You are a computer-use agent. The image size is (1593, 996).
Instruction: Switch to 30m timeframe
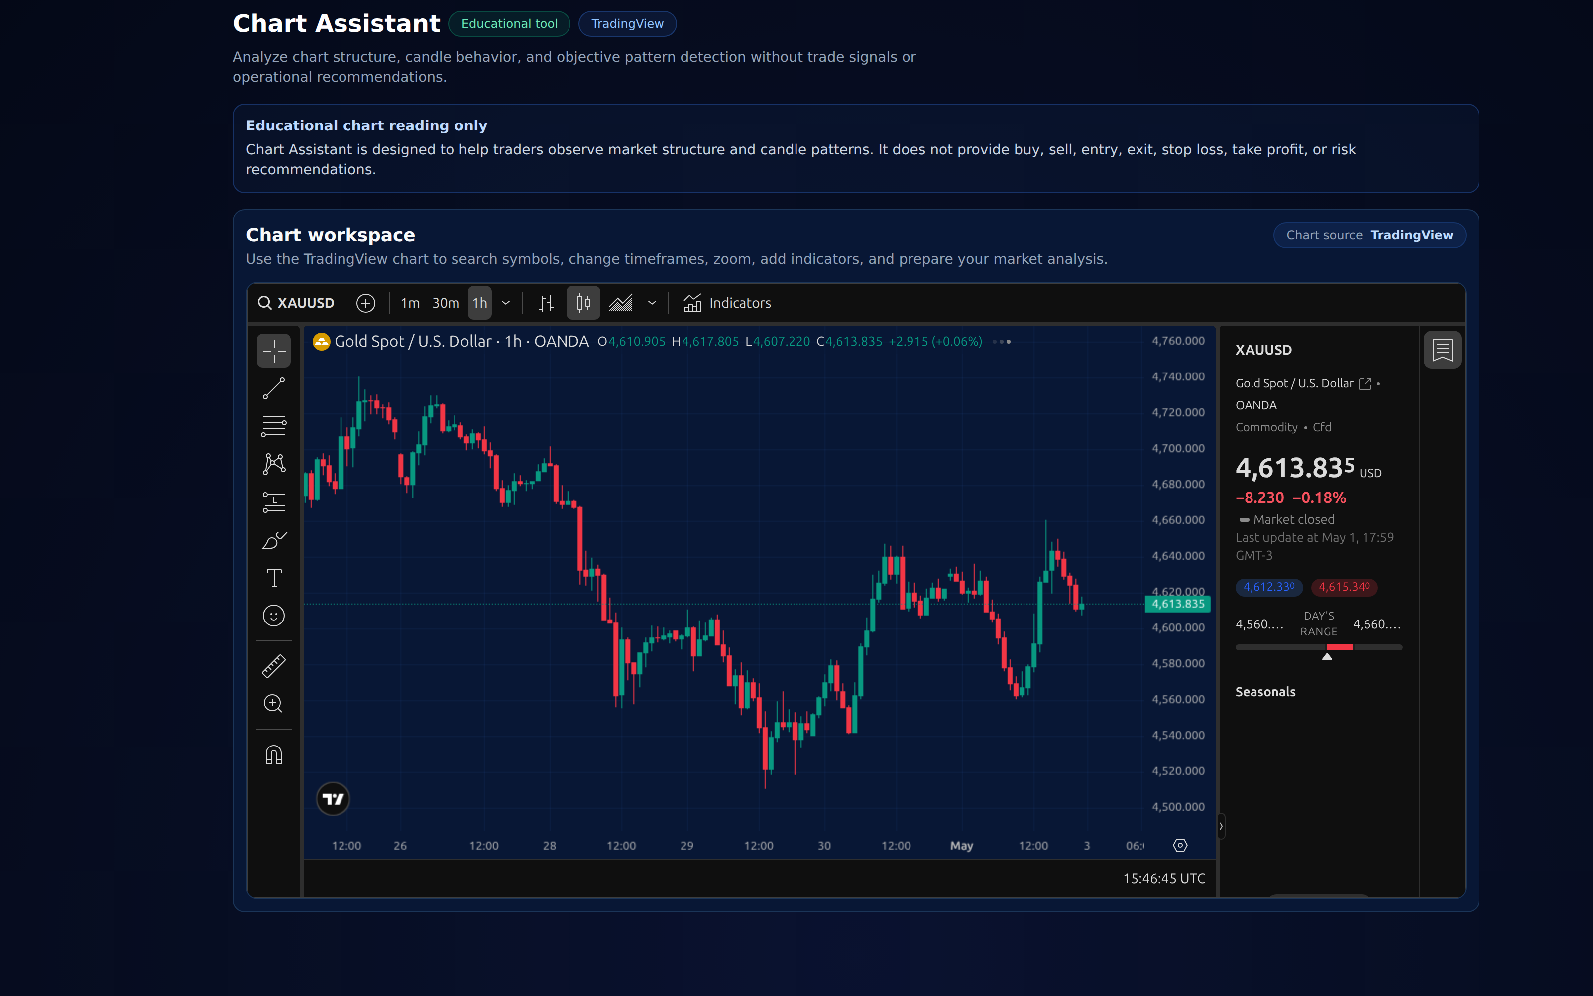coord(446,303)
